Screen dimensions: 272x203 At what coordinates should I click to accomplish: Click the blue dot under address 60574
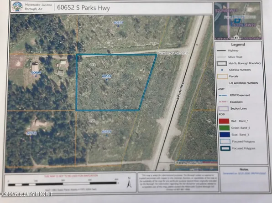pos(118,26)
